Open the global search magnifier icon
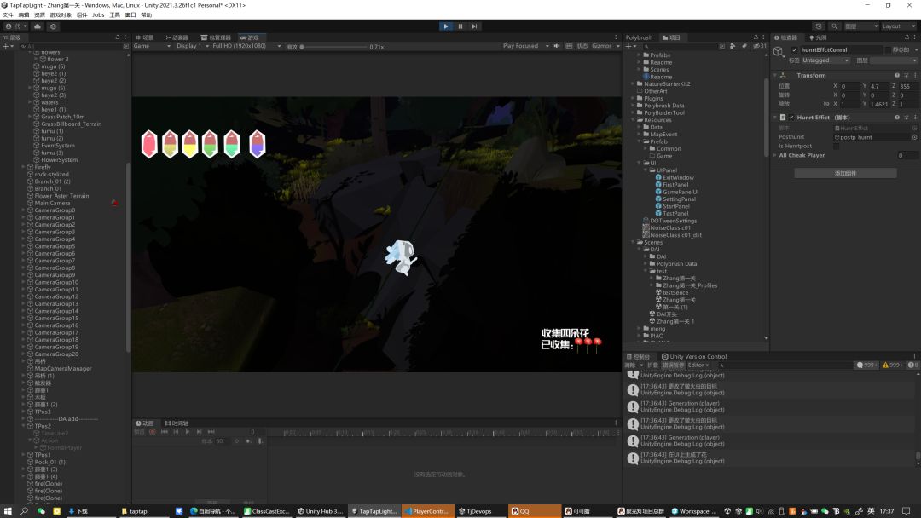 pyautogui.click(x=835, y=26)
